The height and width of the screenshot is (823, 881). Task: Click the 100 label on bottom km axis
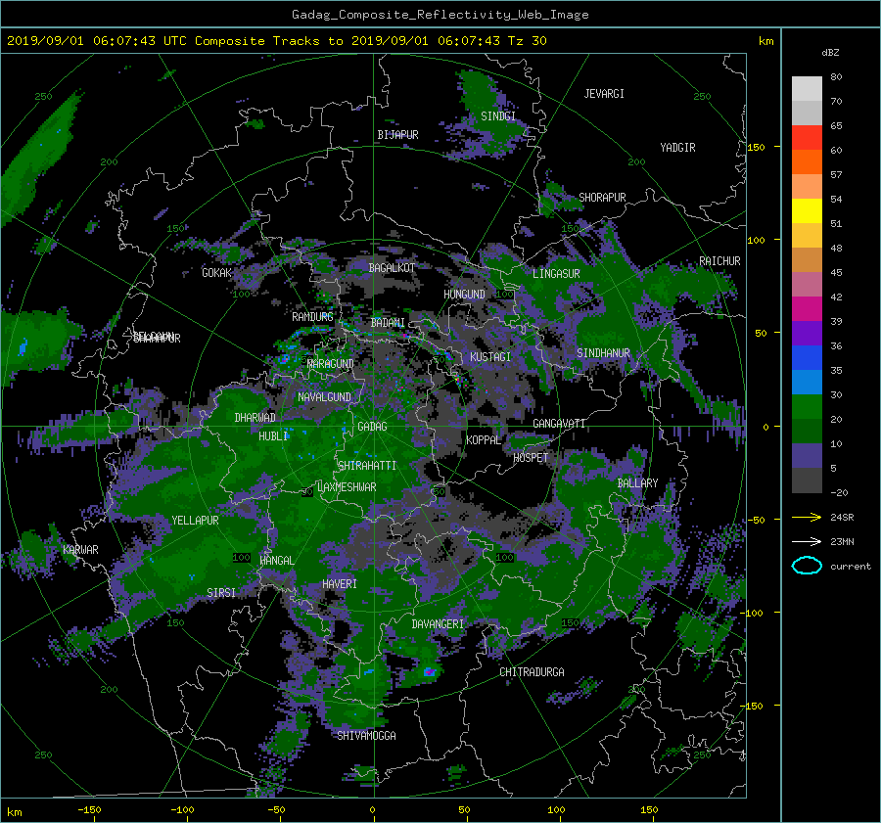pos(556,810)
